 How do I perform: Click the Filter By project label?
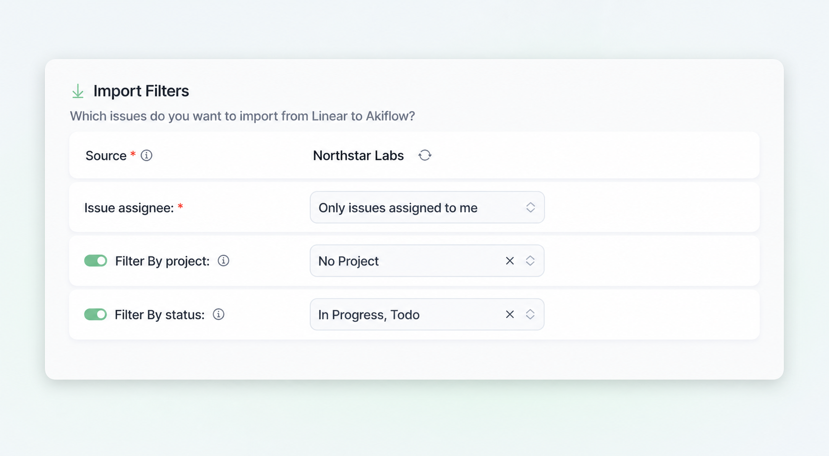click(x=162, y=261)
